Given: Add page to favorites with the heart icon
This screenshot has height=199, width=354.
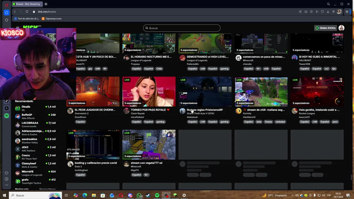Looking at the screenshot, I should pyautogui.click(x=322, y=12).
